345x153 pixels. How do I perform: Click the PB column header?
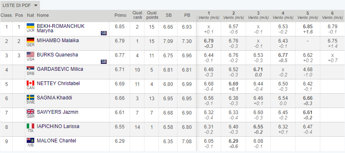pyautogui.click(x=187, y=15)
